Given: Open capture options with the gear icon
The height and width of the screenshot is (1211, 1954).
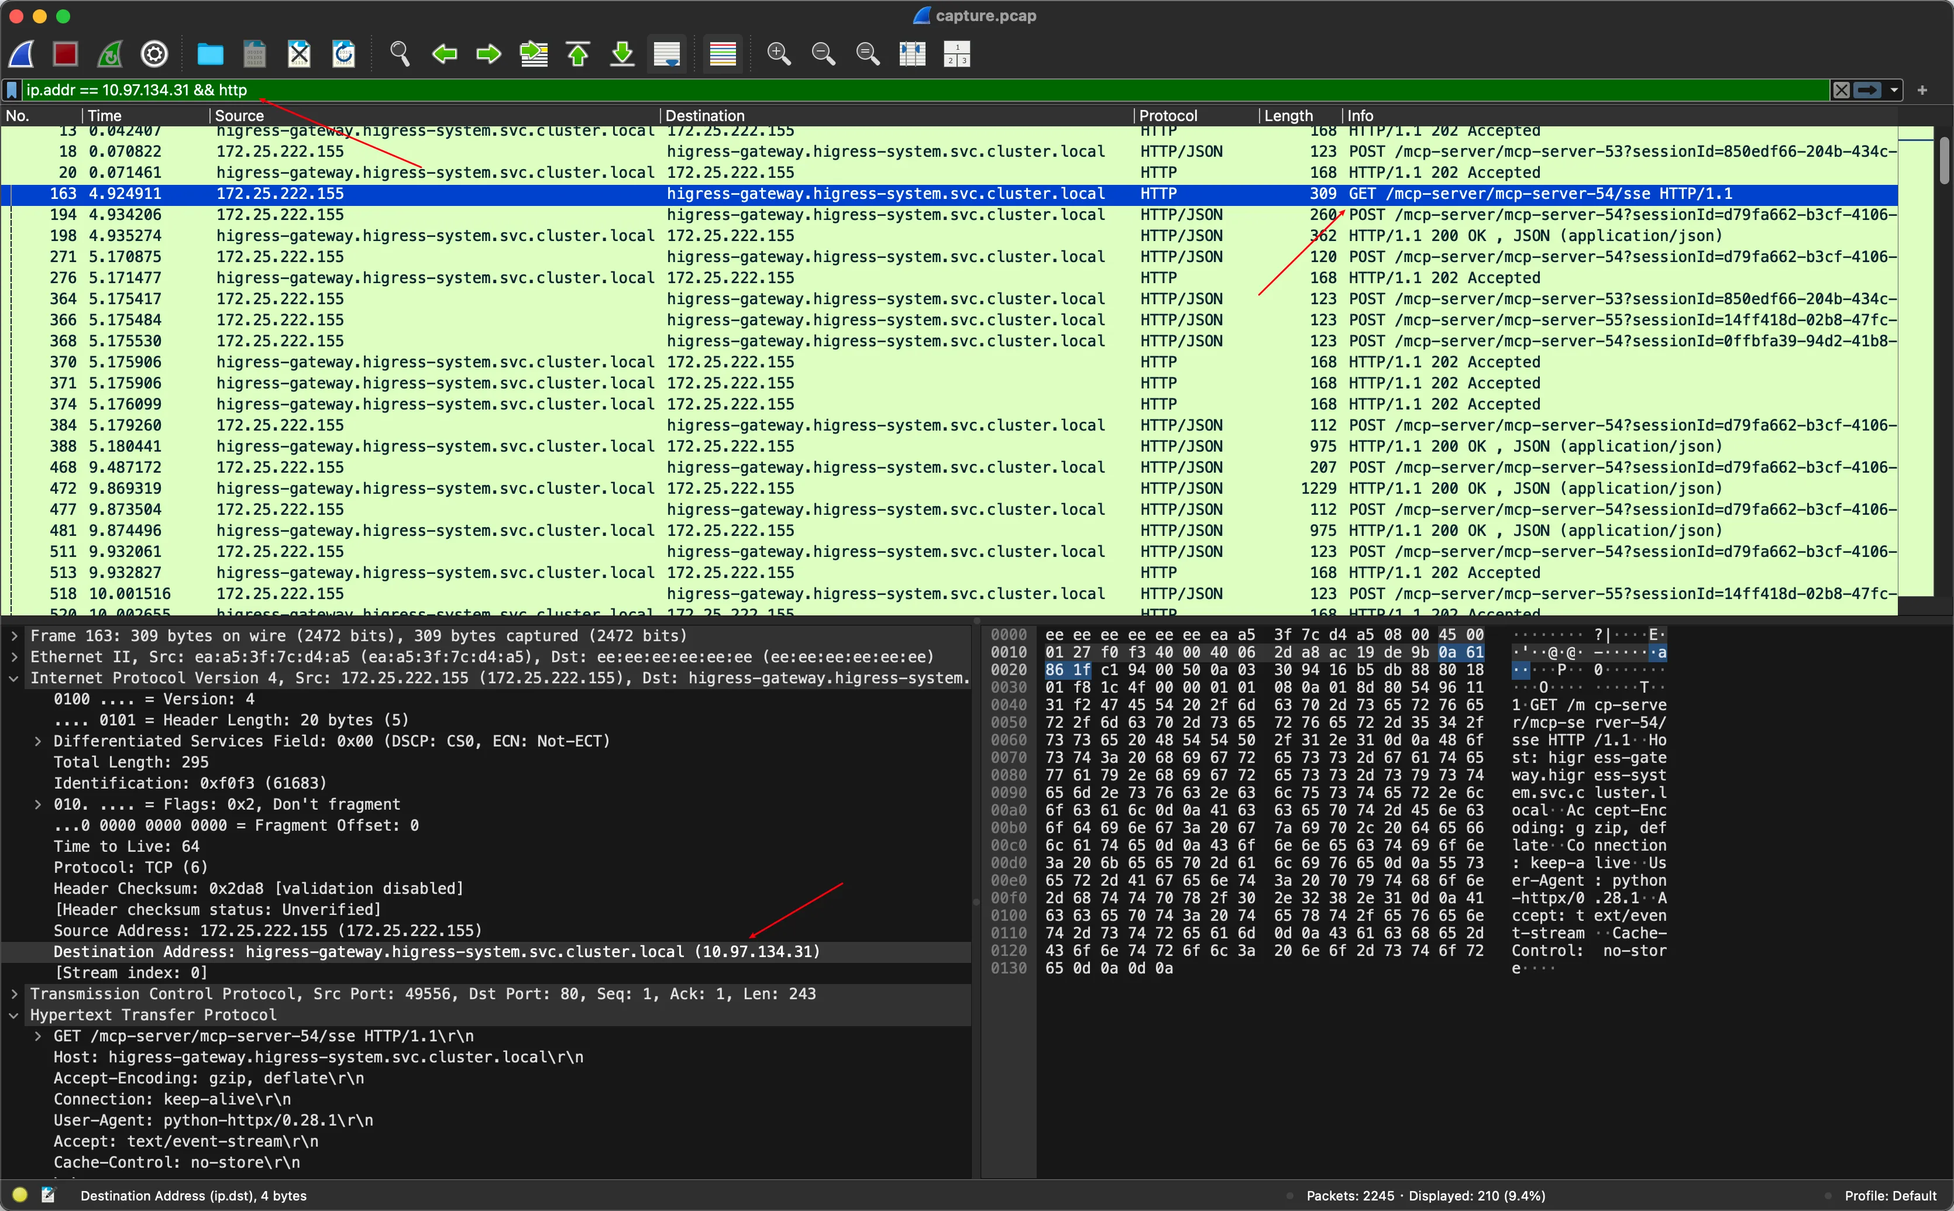Looking at the screenshot, I should (x=154, y=54).
